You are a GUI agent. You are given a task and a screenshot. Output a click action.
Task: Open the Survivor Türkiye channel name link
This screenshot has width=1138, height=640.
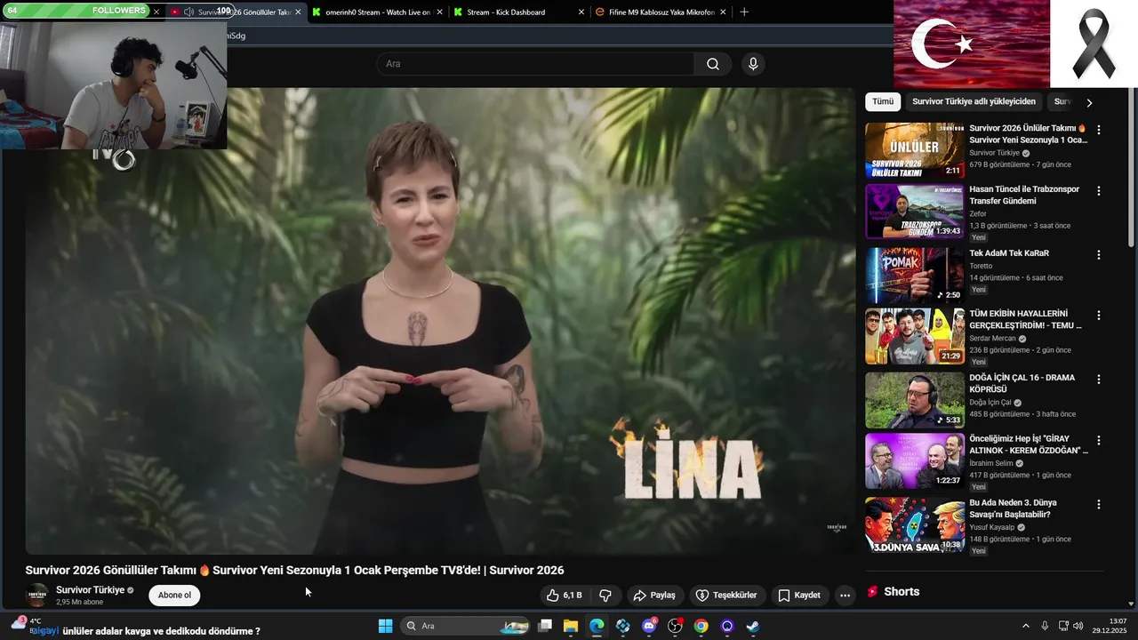(90, 590)
